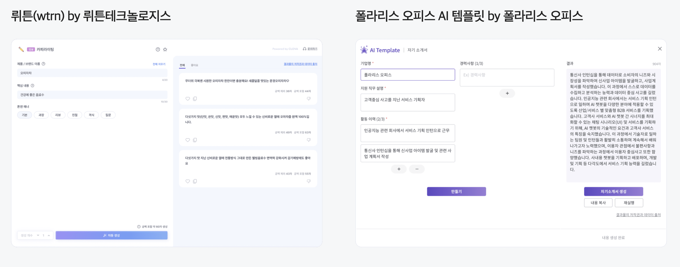Add another 활동 이력 entry with plus
680x267 pixels.
point(399,169)
